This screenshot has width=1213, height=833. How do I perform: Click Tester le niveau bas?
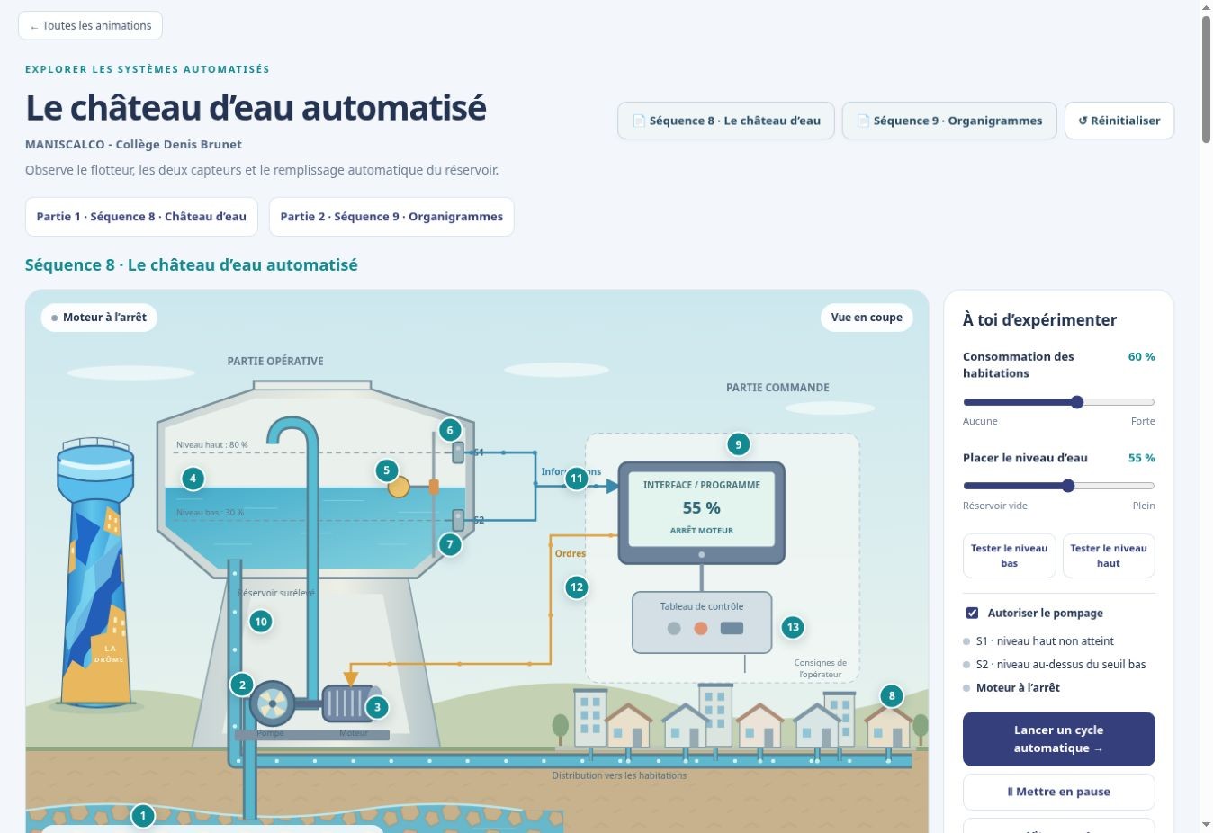[1010, 555]
